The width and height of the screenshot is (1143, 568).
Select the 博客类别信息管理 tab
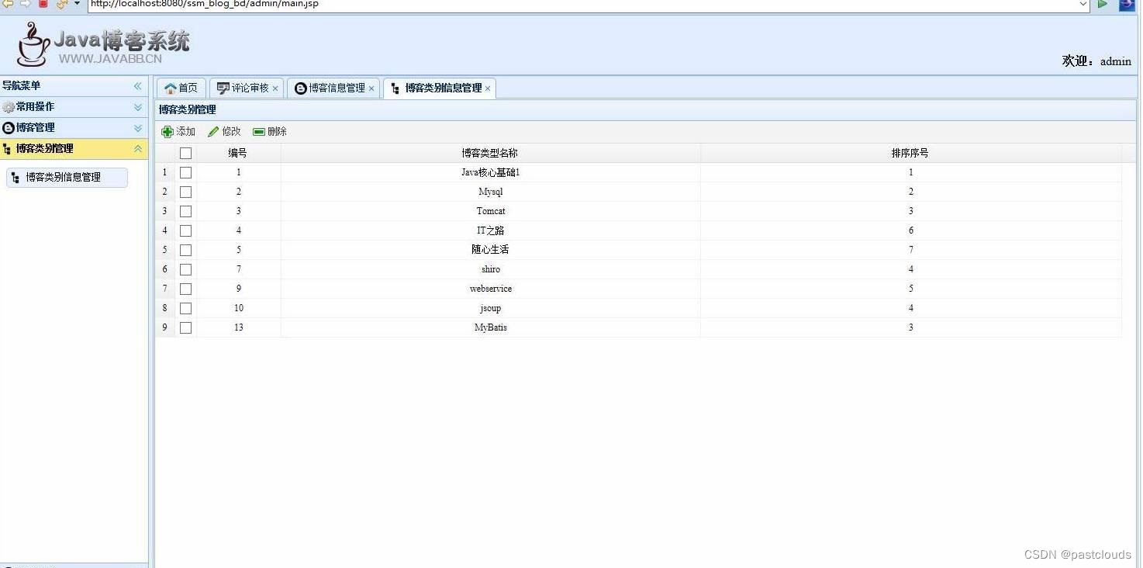point(440,88)
